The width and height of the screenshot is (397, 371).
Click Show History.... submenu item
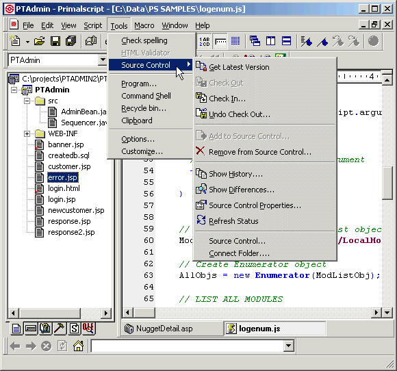266,174
